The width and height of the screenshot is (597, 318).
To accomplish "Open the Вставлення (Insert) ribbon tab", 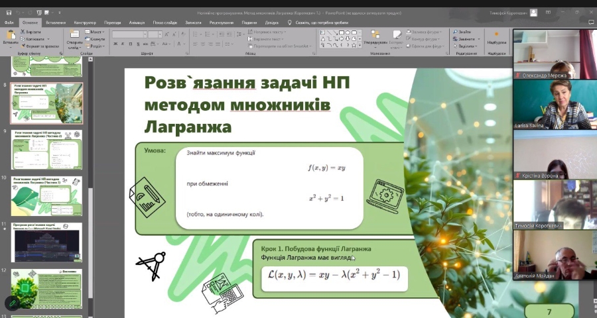I will pyautogui.click(x=56, y=23).
